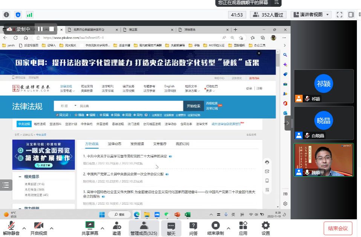Turn on camera with 开启视频
Screen dimensions: 361x237
38,228
